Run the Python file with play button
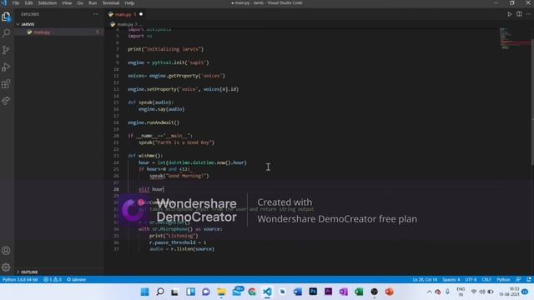The height and width of the screenshot is (300, 534). pos(510,14)
